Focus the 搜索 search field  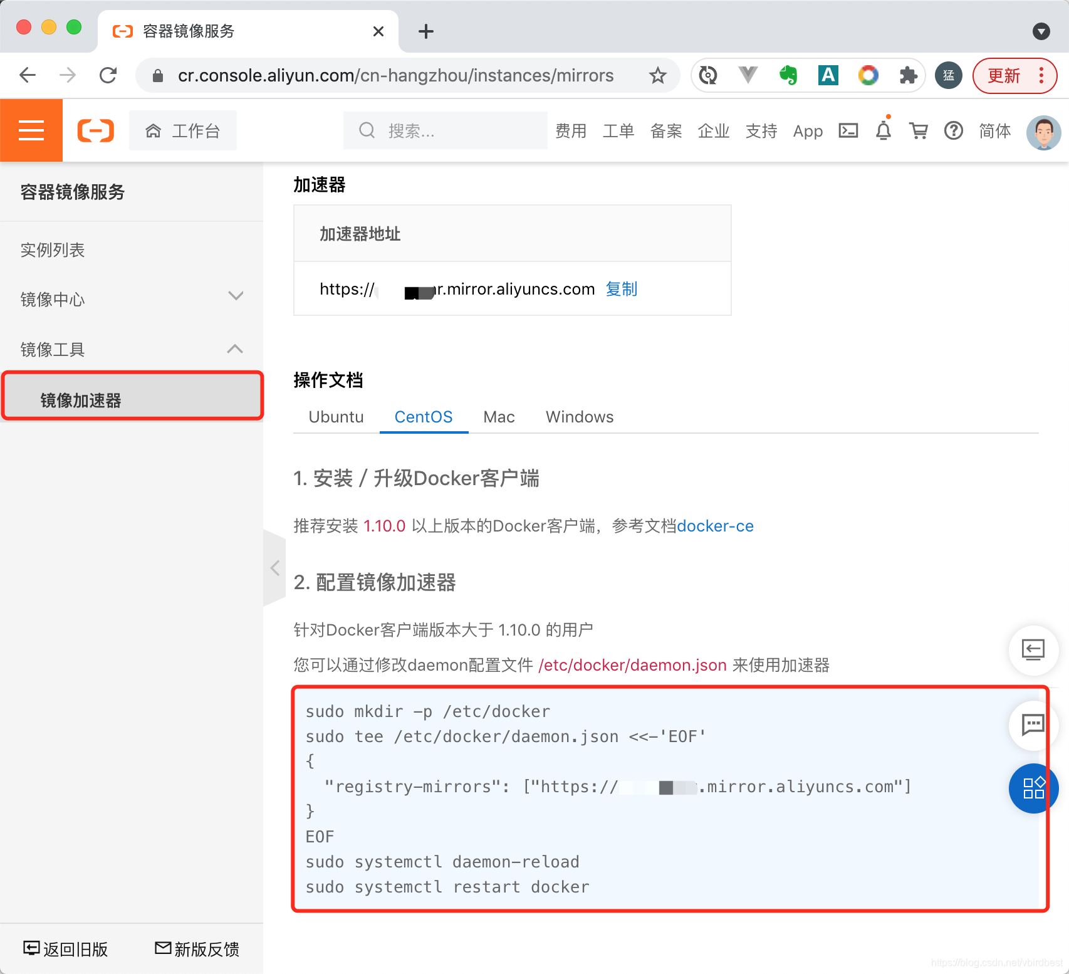[445, 130]
